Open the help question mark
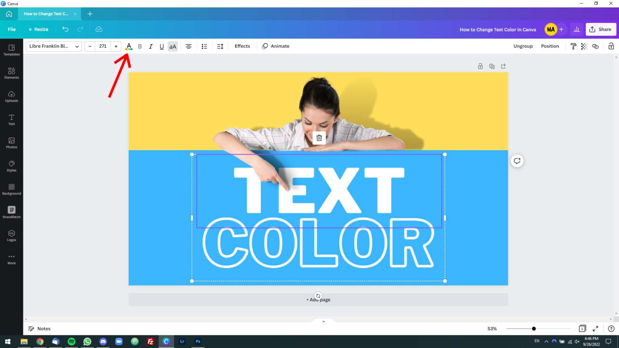The image size is (619, 348). (611, 329)
